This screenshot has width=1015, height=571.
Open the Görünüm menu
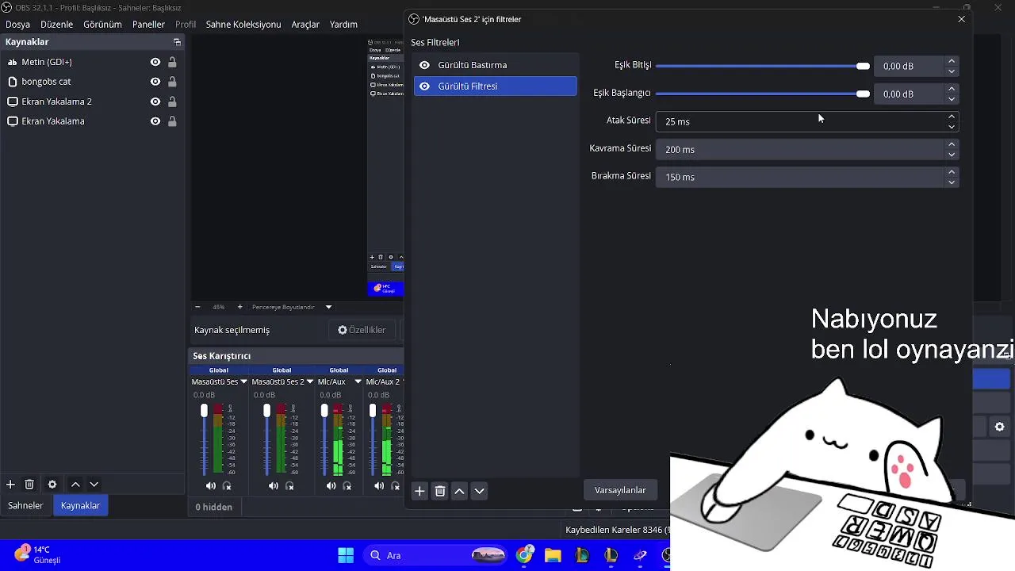coord(102,25)
